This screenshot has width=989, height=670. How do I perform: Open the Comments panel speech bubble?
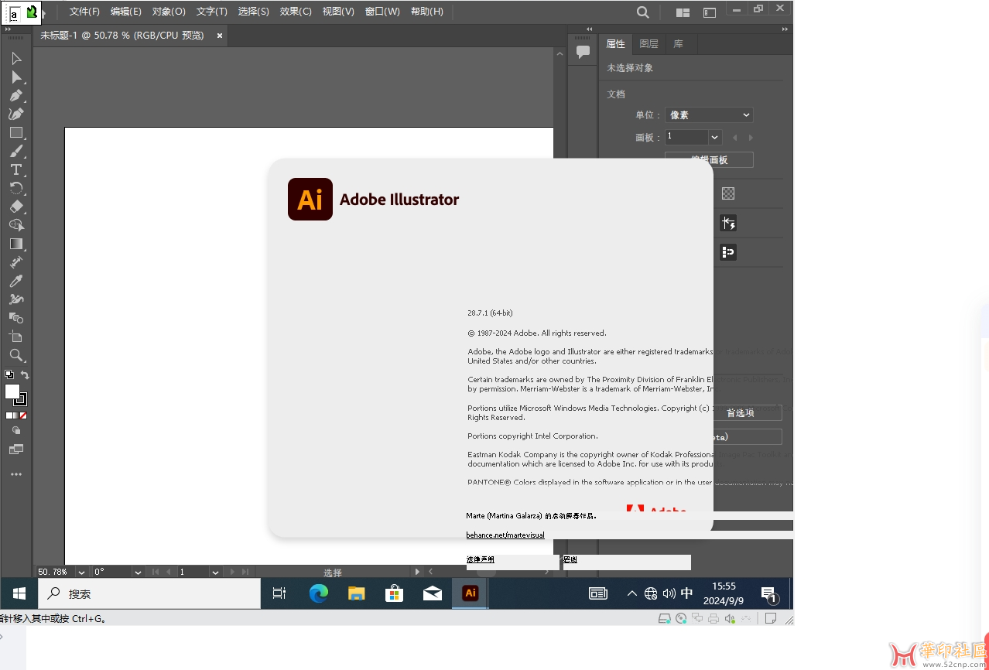(583, 52)
